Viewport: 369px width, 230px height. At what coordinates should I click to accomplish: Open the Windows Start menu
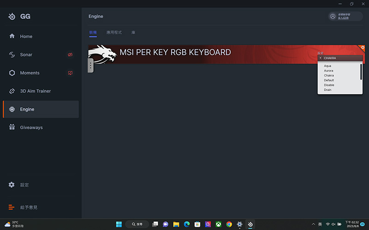click(119, 224)
